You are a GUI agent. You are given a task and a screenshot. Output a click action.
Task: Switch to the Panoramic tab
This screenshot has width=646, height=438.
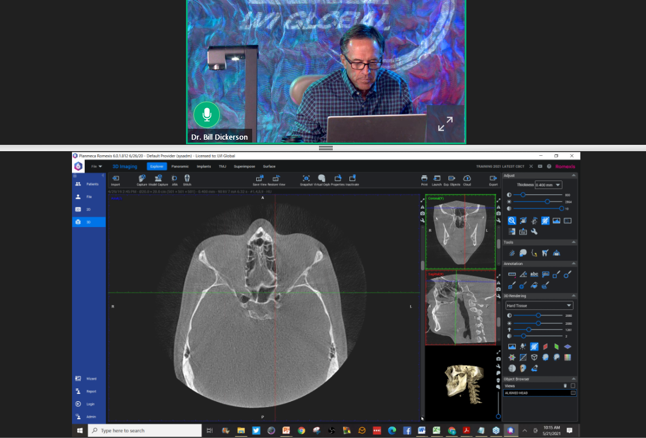pos(180,167)
